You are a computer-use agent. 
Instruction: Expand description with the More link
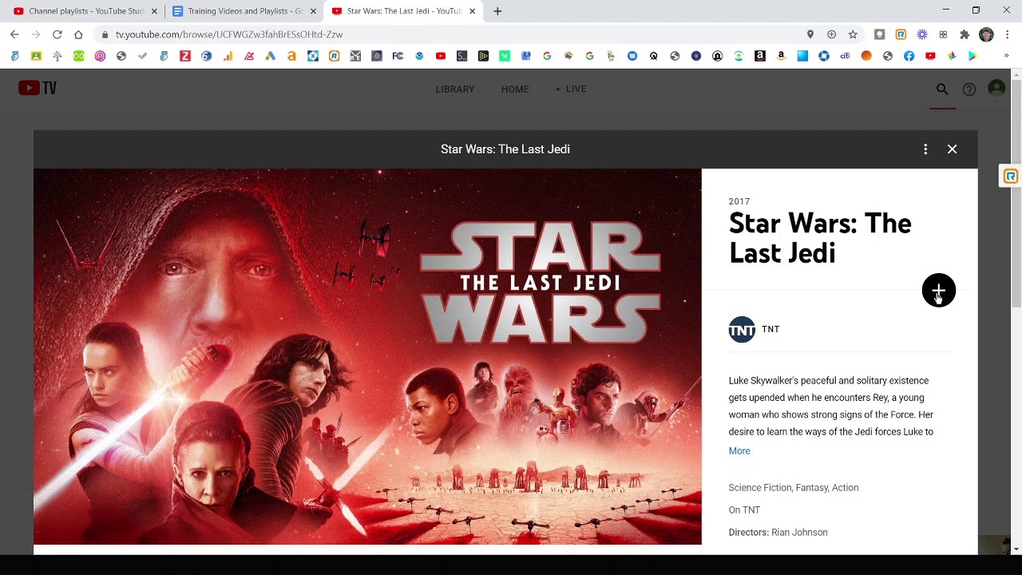coord(739,451)
